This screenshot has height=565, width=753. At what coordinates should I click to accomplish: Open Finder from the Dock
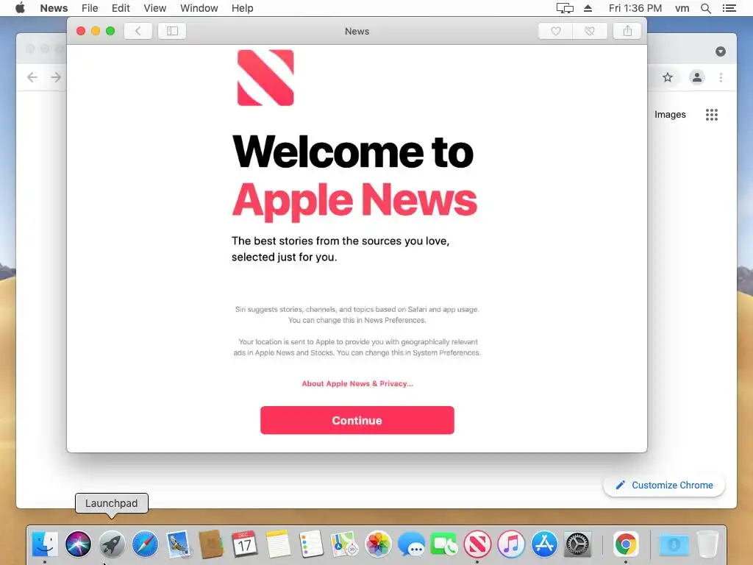click(x=45, y=544)
